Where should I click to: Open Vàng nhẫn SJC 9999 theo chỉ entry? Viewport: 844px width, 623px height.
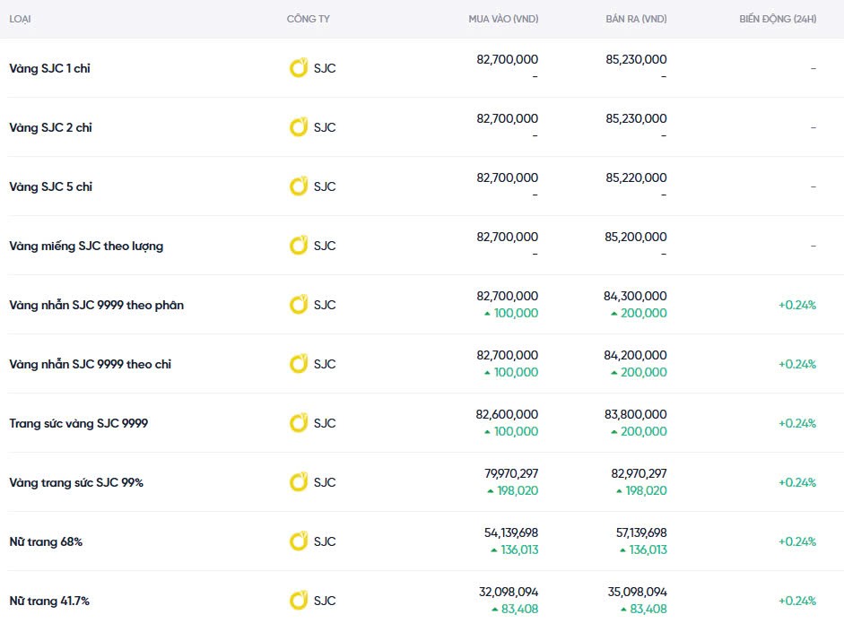tap(90, 364)
